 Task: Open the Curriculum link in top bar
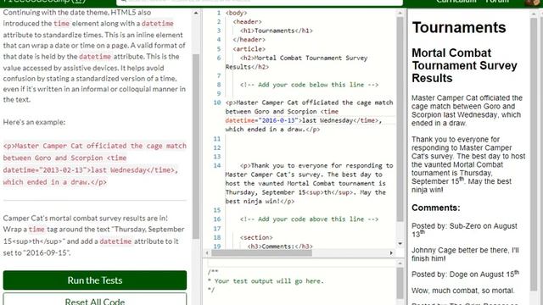point(456,2)
